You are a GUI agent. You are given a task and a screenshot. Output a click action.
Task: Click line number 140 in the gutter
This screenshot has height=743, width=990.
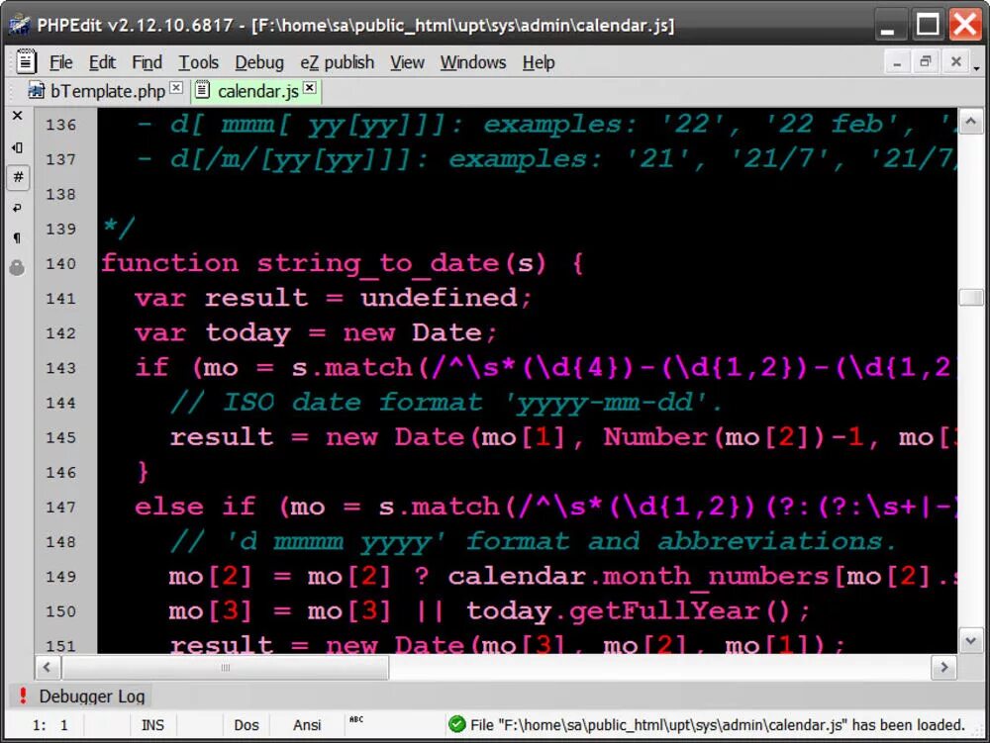[x=60, y=263]
